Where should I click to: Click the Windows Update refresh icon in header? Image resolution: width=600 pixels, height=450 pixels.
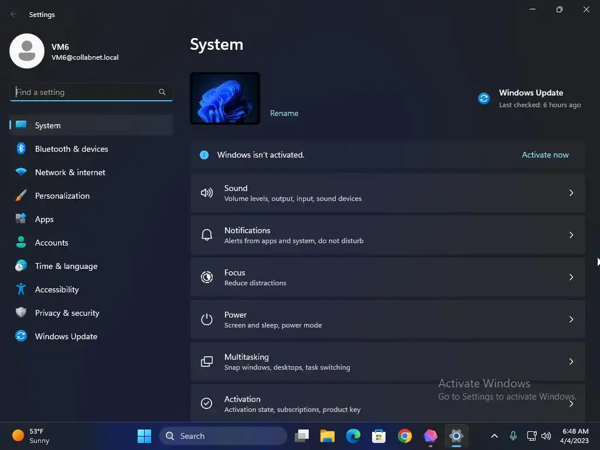(483, 98)
